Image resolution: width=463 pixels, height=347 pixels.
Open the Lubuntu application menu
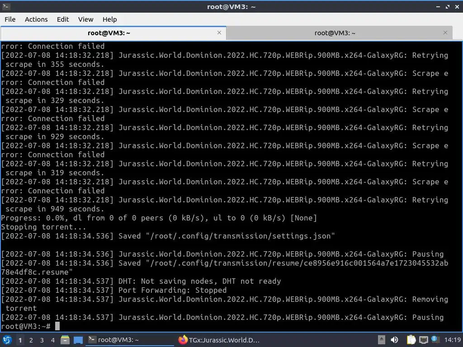pyautogui.click(x=7, y=340)
